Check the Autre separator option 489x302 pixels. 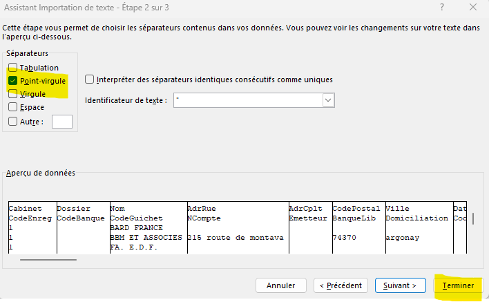(13, 122)
